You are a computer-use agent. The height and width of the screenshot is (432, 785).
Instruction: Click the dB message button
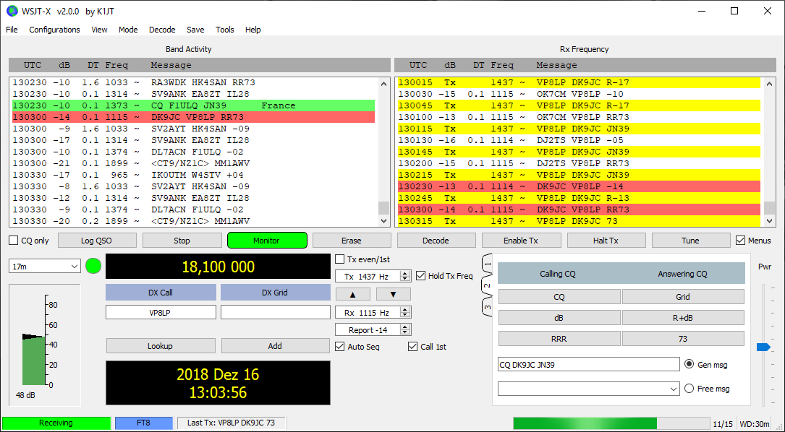coord(559,318)
